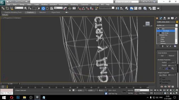Toggle Auto Key mode
This screenshot has width=179, height=100.
coord(131,90)
